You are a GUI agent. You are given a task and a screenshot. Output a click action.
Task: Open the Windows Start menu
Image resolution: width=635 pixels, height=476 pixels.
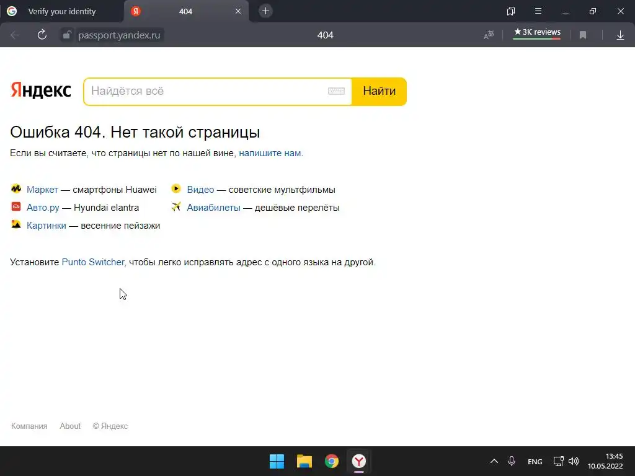277,461
